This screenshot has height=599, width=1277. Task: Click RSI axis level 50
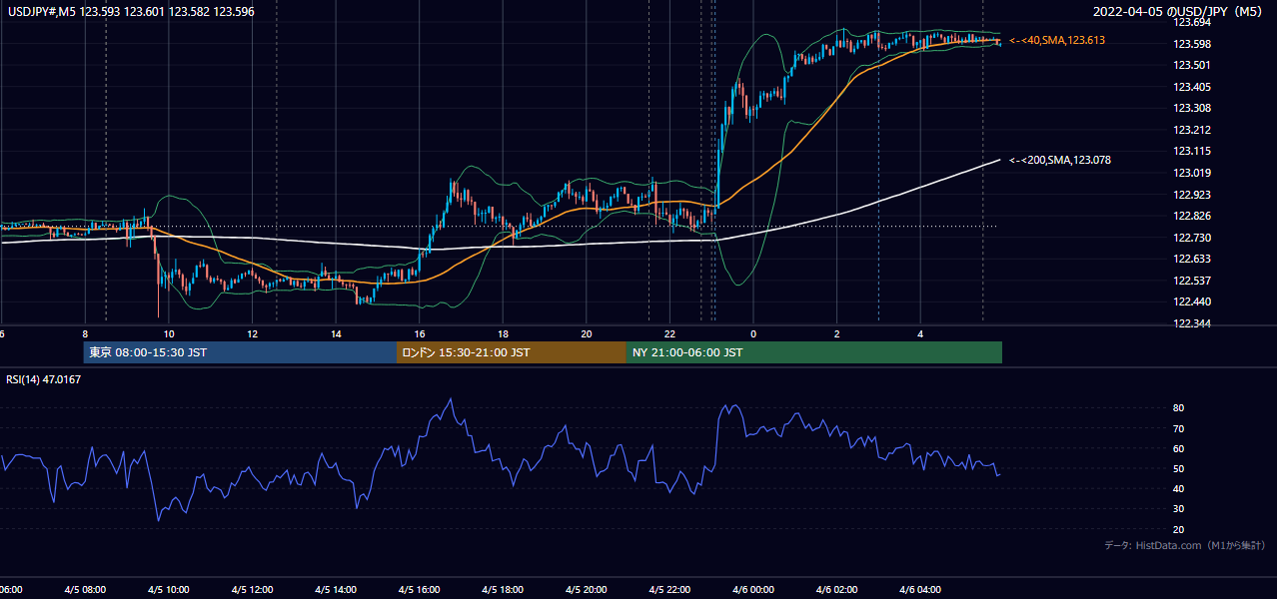tap(1178, 468)
